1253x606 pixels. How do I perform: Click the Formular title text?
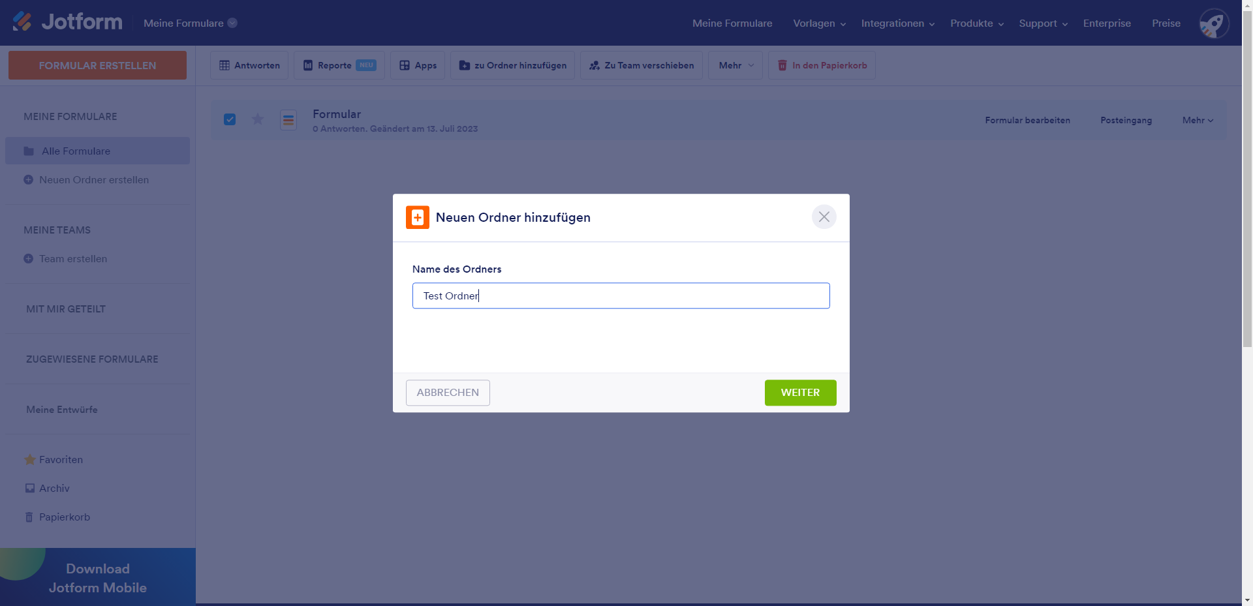(337, 114)
